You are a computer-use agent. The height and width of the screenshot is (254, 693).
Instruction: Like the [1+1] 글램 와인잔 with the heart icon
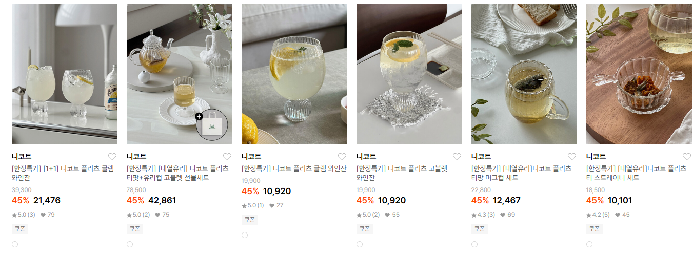coord(112,157)
